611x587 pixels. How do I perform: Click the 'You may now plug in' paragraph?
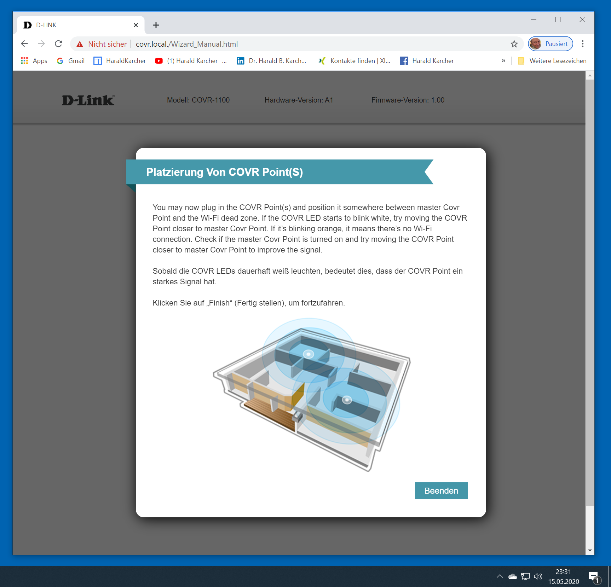point(310,228)
